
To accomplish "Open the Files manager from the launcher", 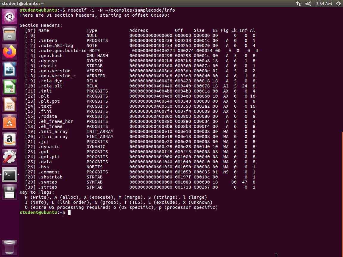I will [10, 34].
